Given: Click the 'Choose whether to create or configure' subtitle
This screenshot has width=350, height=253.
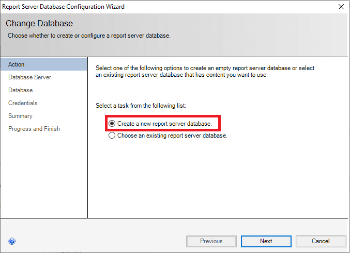Looking at the screenshot, I should click(x=89, y=36).
